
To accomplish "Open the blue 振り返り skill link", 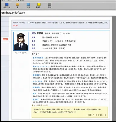I will [36, 99].
